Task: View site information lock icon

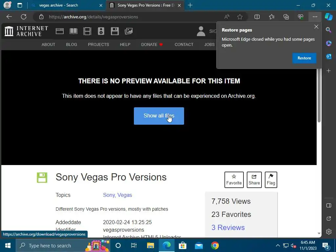Action: pyautogui.click(x=41, y=17)
